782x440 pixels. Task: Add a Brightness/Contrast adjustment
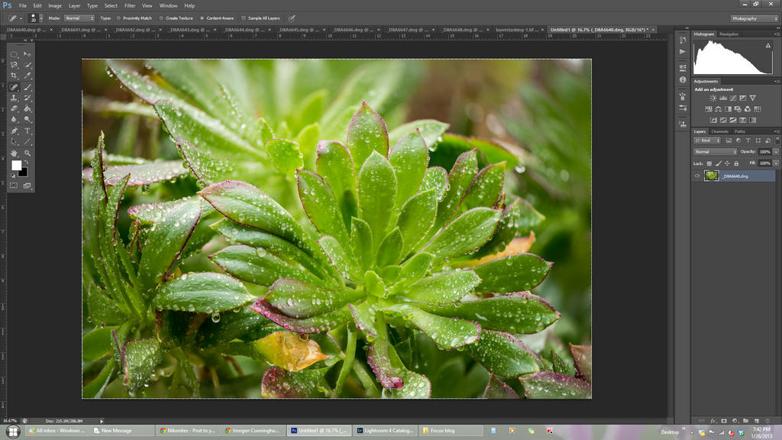pos(713,98)
